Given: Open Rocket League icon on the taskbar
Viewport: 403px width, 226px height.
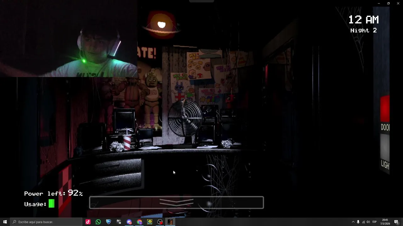Looking at the screenshot, I should click(x=109, y=222).
